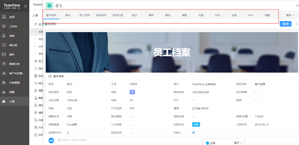Click the shopping cart 培训 icon in 人事 menu

[35, 68]
